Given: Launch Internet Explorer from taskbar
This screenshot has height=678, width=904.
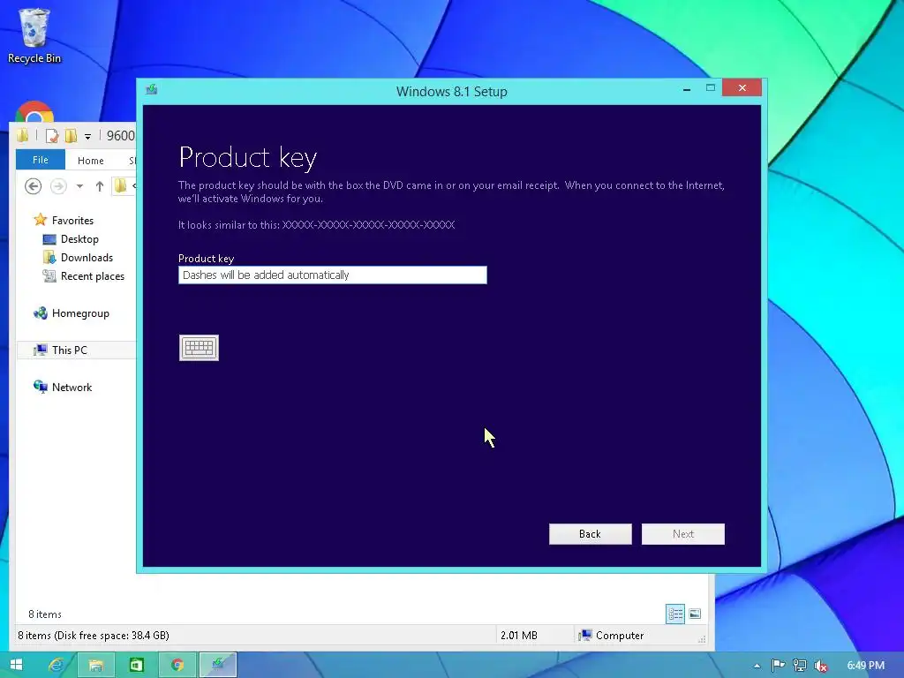Looking at the screenshot, I should [56, 665].
